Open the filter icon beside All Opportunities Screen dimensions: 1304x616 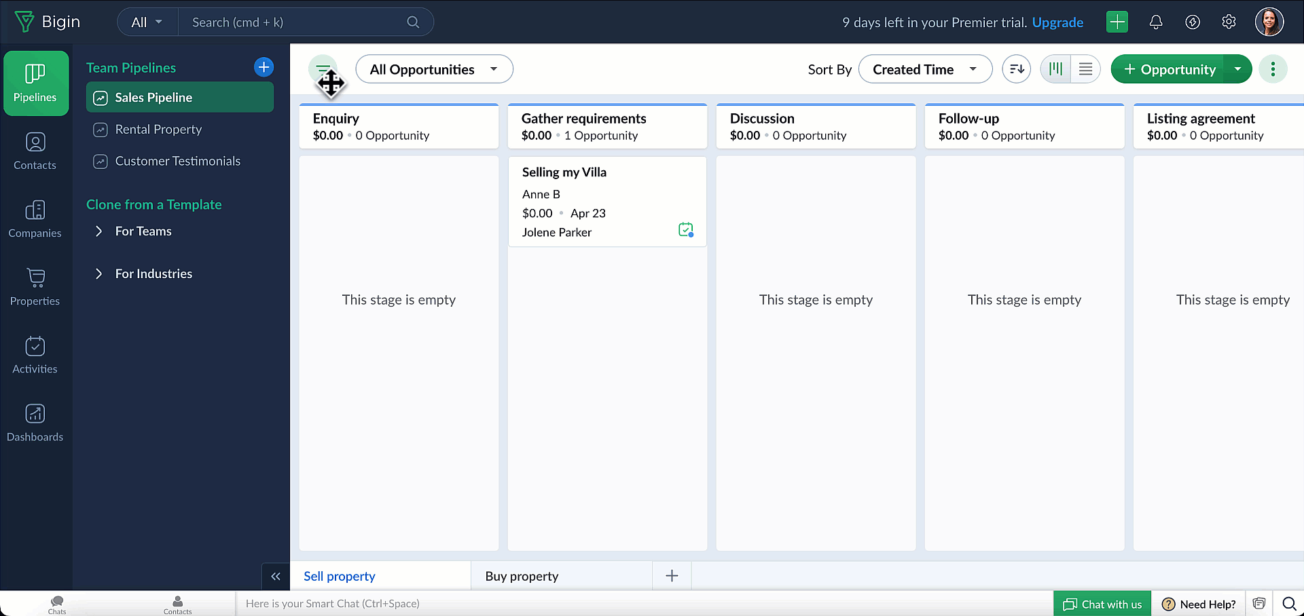pos(323,69)
